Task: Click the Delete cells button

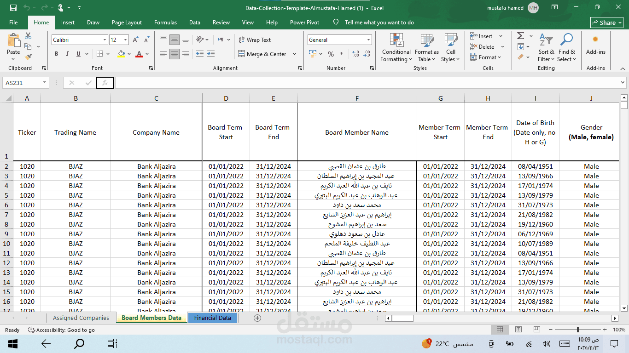Action: 483,46
